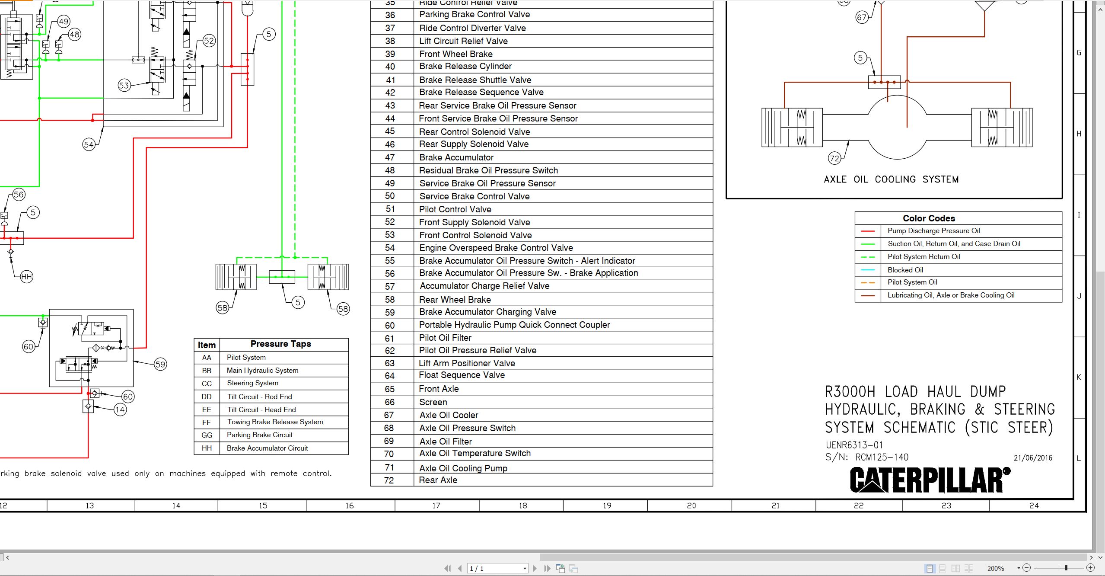Open the page number dropdown
The image size is (1105, 576).
(x=525, y=568)
